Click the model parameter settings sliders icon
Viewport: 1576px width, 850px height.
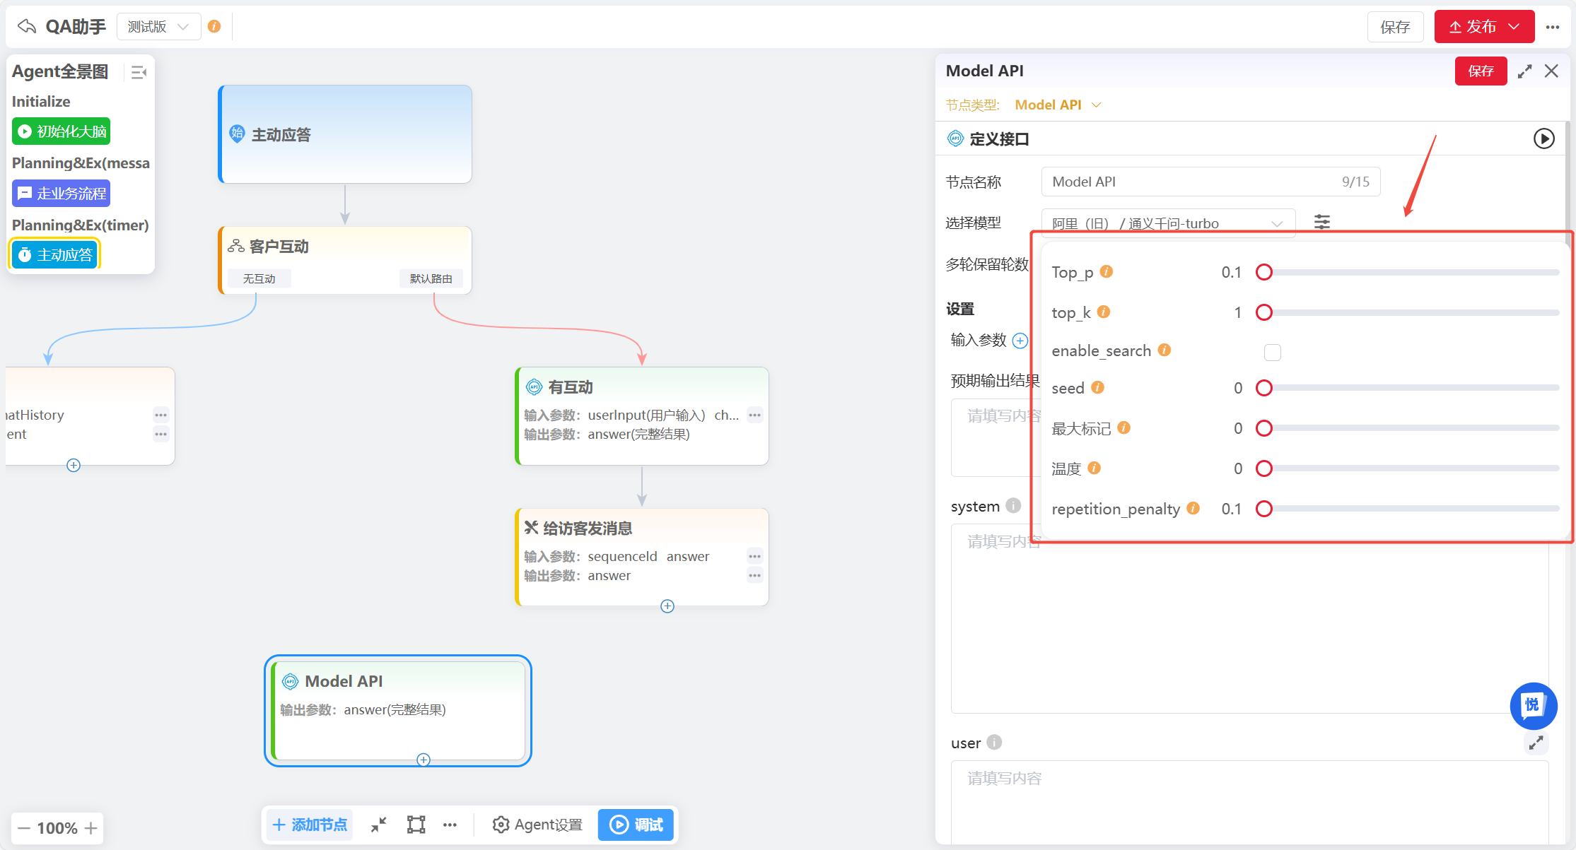(x=1321, y=223)
